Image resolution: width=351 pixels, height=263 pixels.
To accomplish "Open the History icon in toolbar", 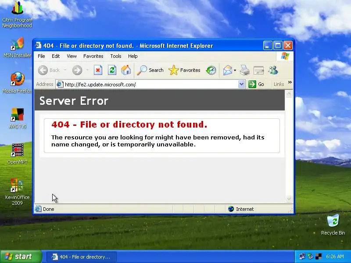I will pyautogui.click(x=211, y=70).
